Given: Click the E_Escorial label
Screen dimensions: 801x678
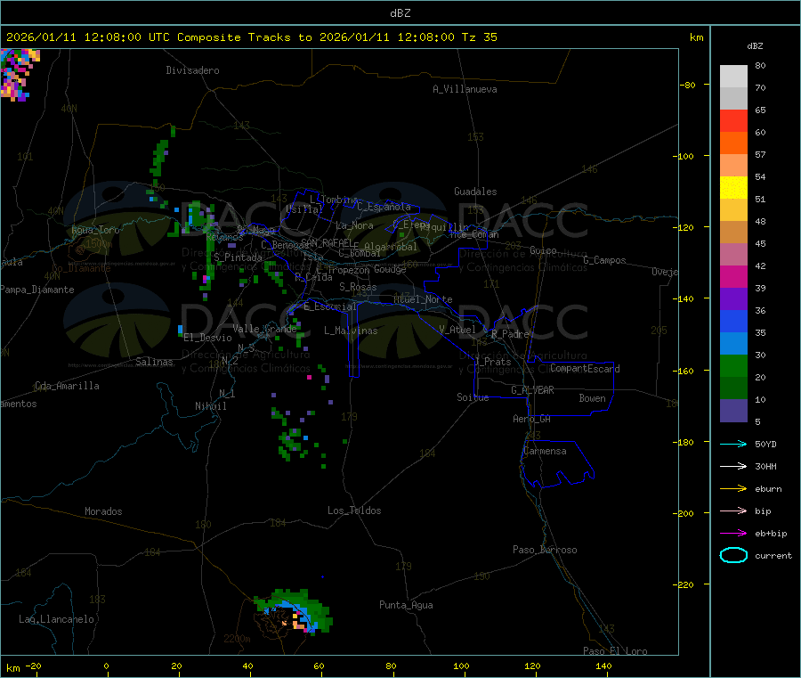Looking at the screenshot, I should tap(330, 306).
